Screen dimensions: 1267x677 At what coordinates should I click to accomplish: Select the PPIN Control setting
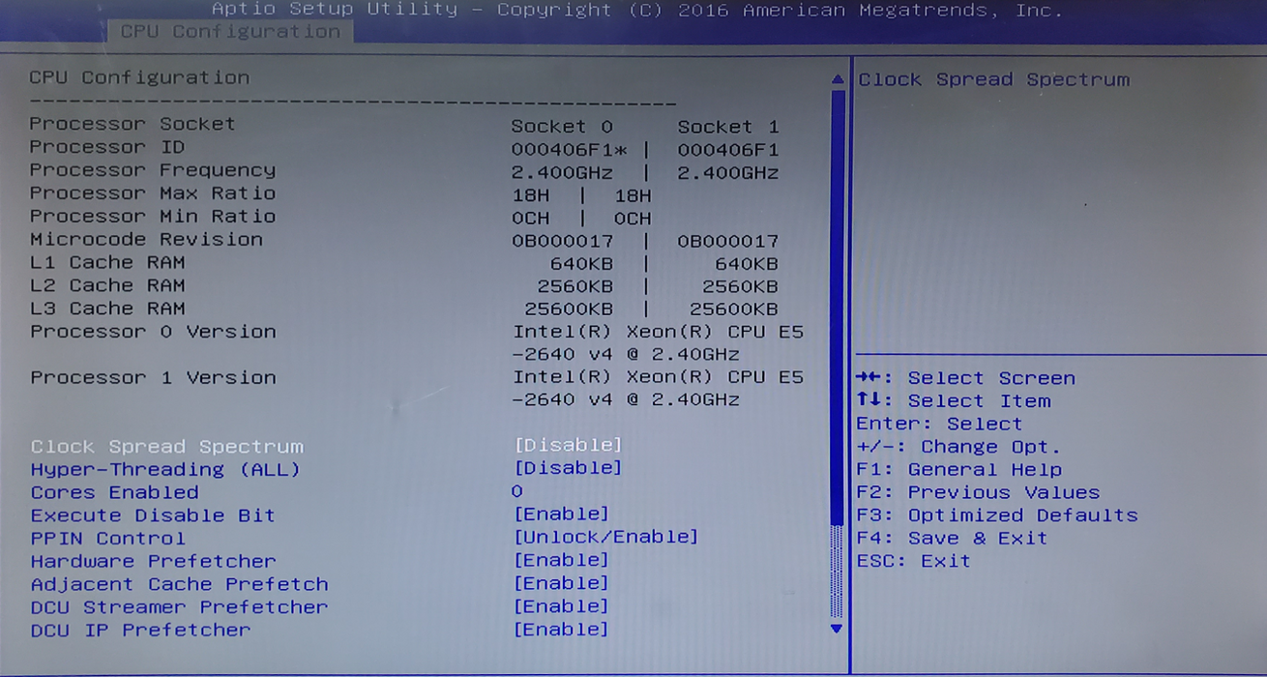click(107, 539)
